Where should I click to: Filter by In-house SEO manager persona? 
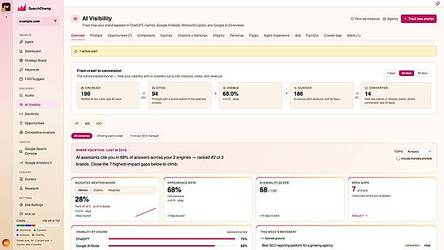[x=145, y=136]
